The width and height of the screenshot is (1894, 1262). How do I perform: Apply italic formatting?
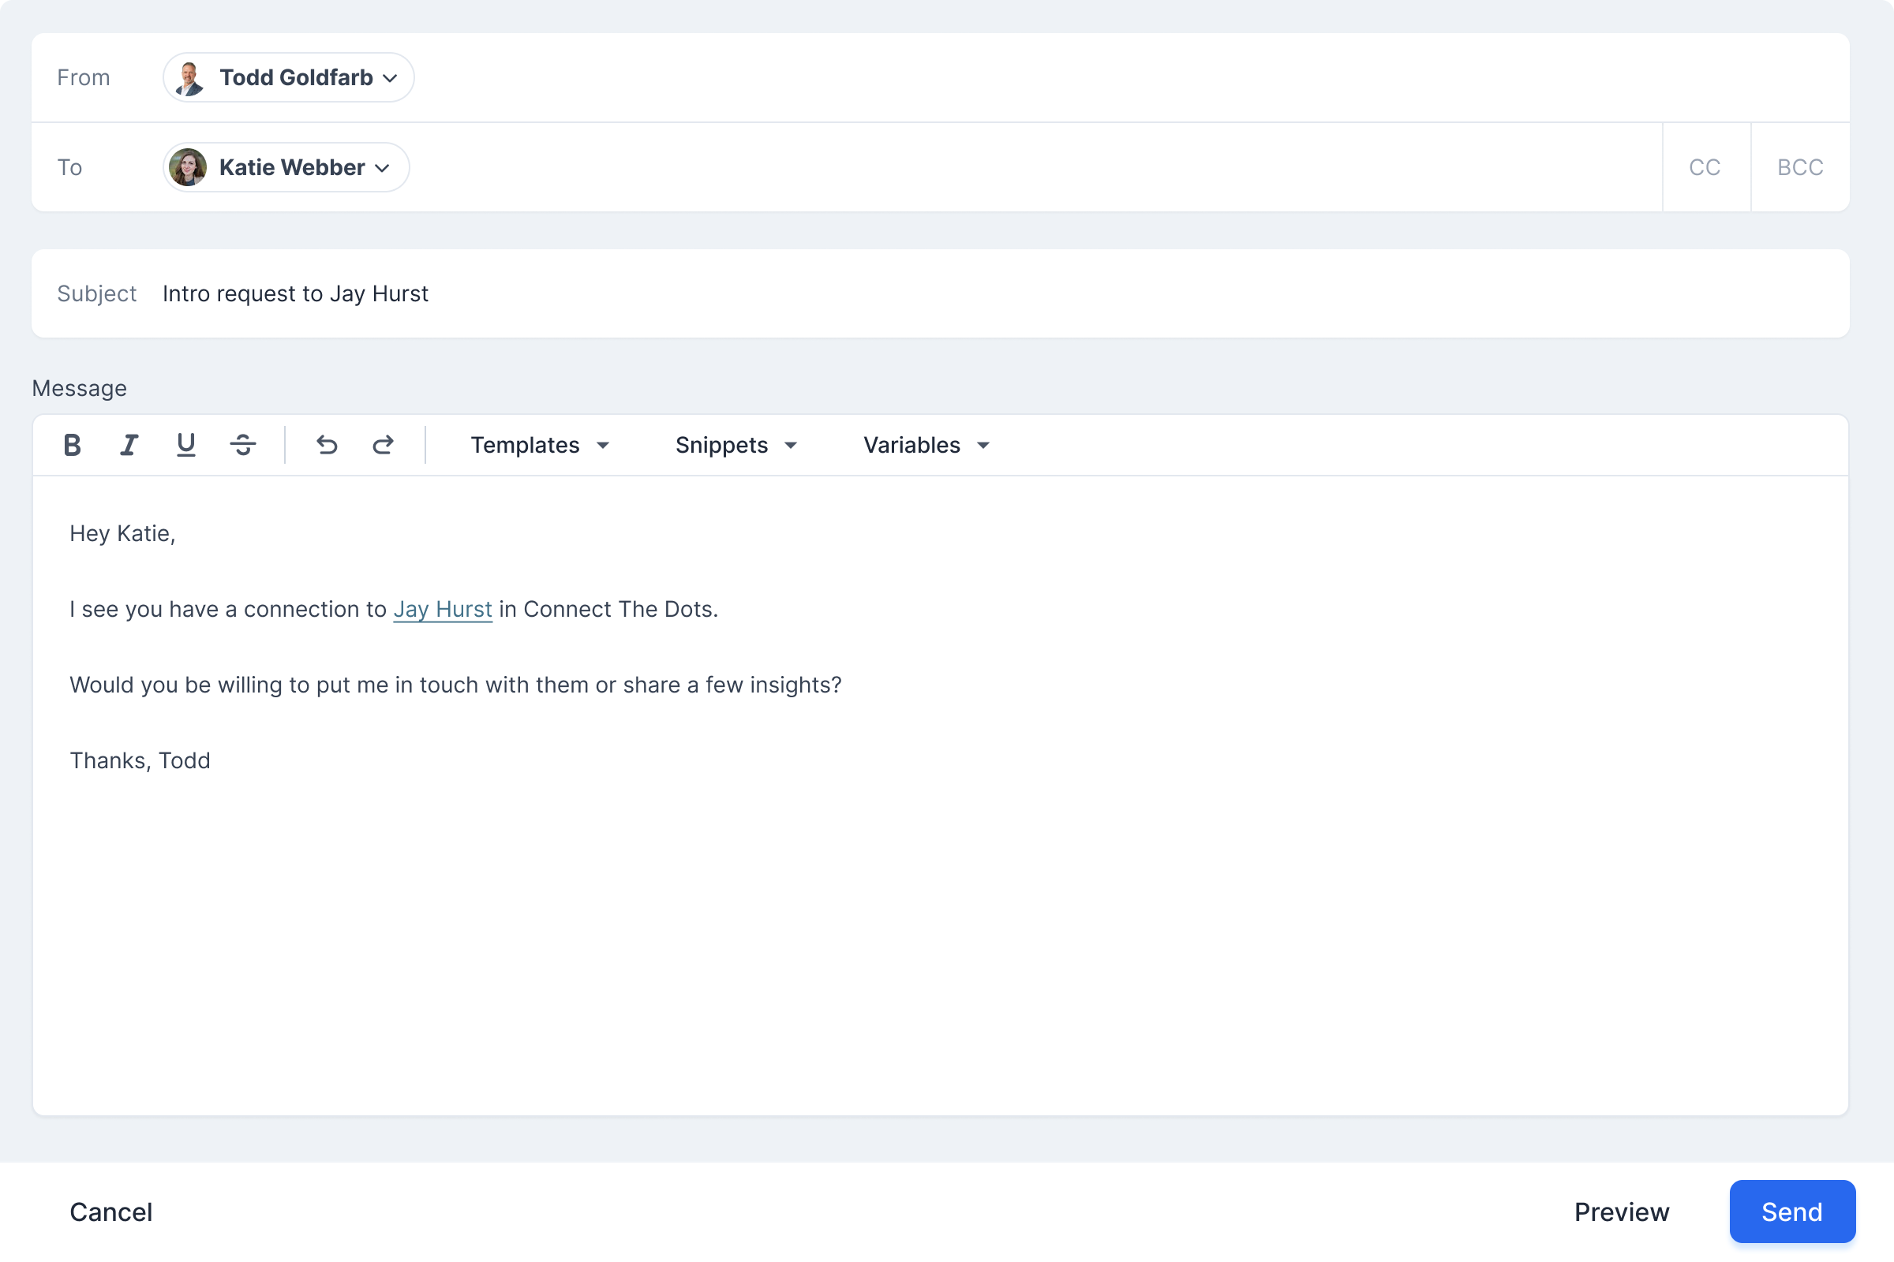click(129, 445)
